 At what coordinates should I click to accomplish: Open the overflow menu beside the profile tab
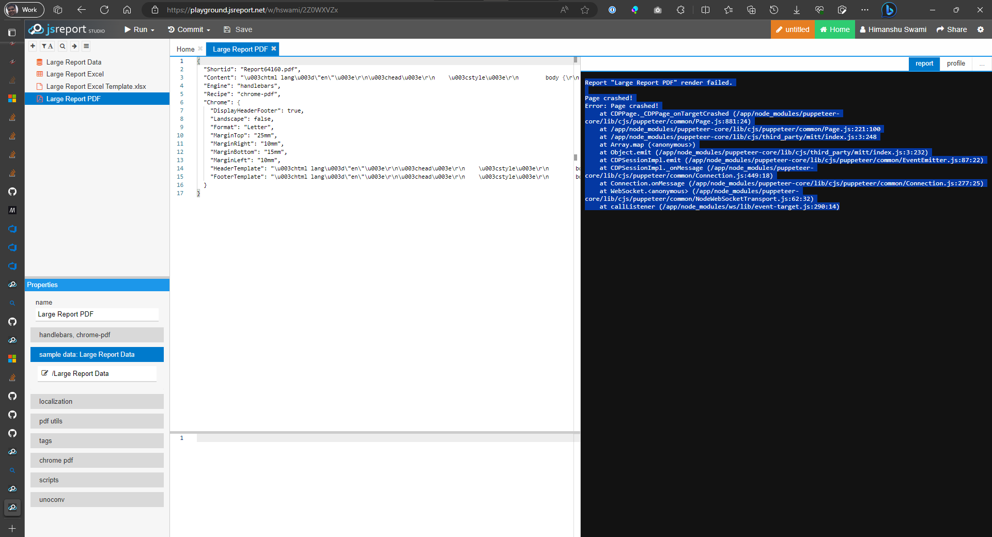(x=983, y=64)
